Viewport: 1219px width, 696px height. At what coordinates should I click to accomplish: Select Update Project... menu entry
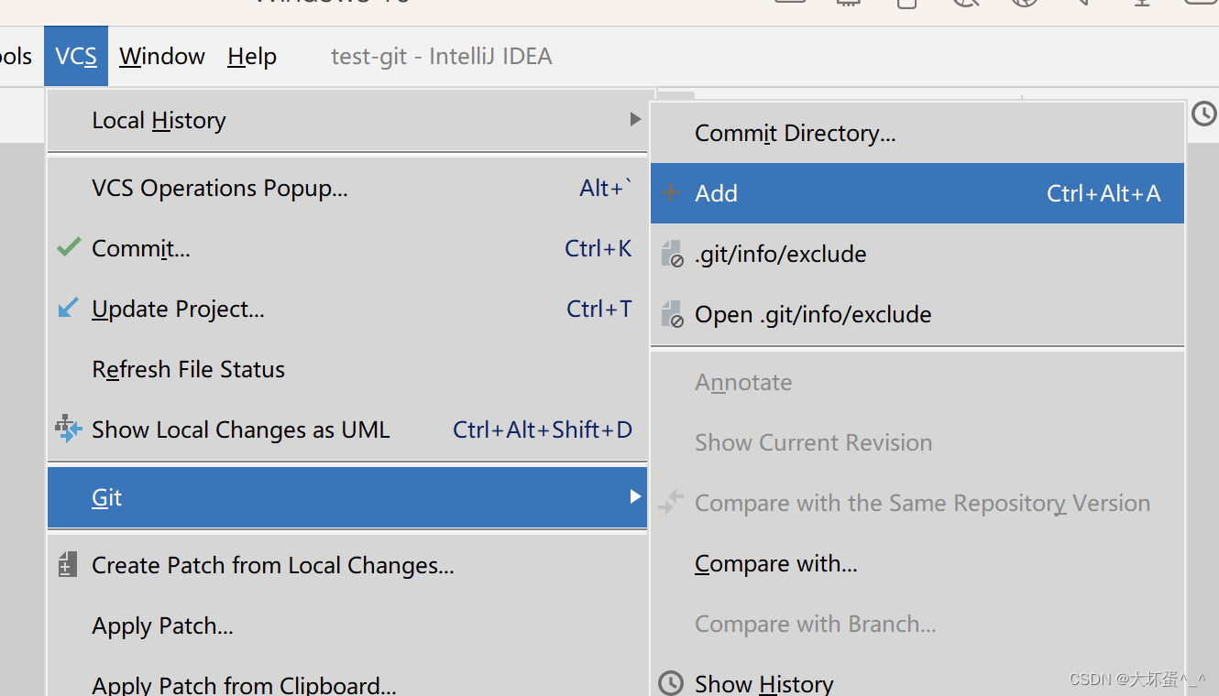point(347,310)
